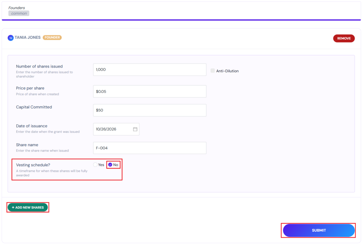Click the Number of shares issued field
Image resolution: width=362 pixels, height=245 pixels.
(x=149, y=70)
